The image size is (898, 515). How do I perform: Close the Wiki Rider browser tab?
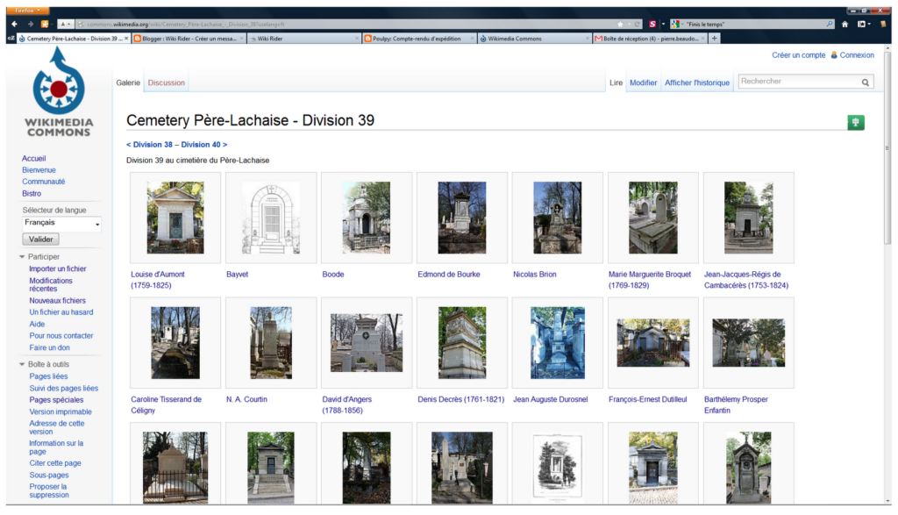pos(357,39)
